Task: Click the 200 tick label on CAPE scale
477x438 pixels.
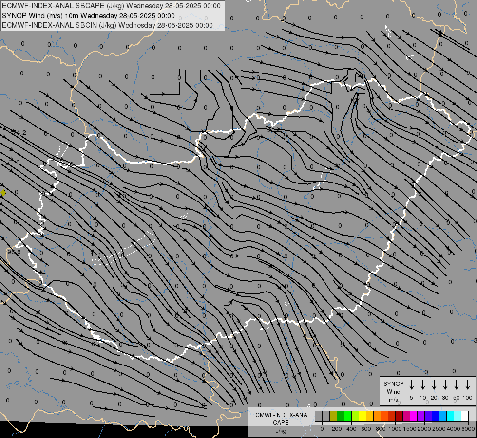Action: click(337, 429)
